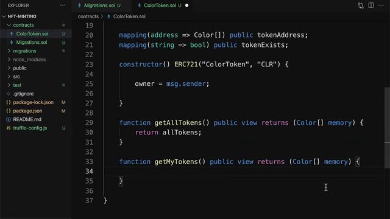This screenshot has height=219, width=390.
Task: Switch to the ColorToken.sol editor tab
Action: pos(160,5)
